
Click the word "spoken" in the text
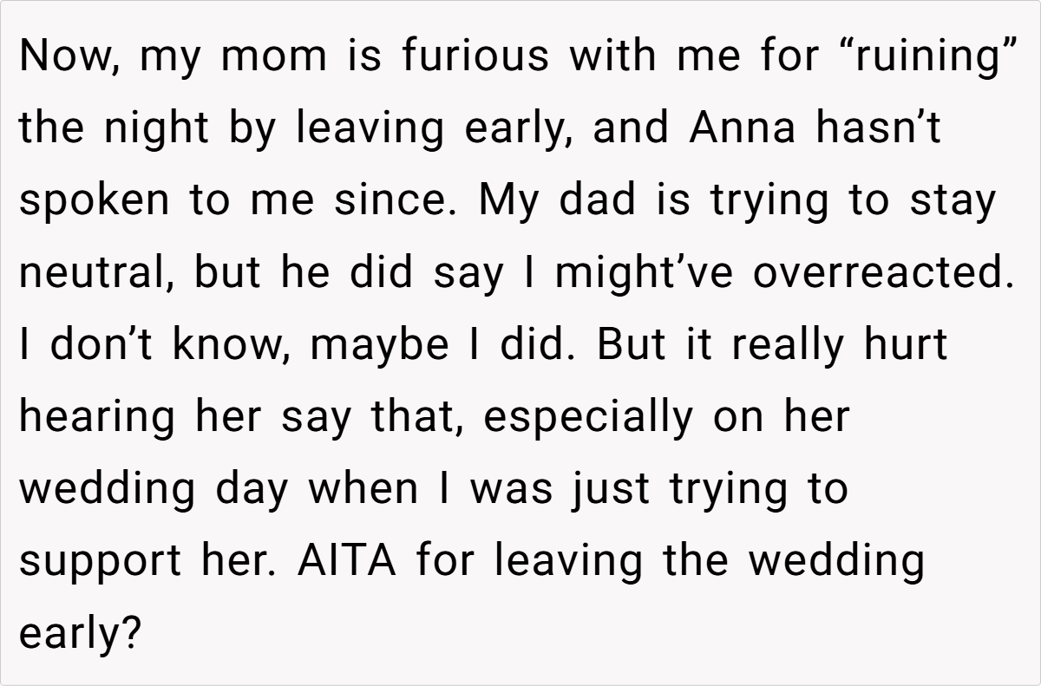[x=82, y=201]
